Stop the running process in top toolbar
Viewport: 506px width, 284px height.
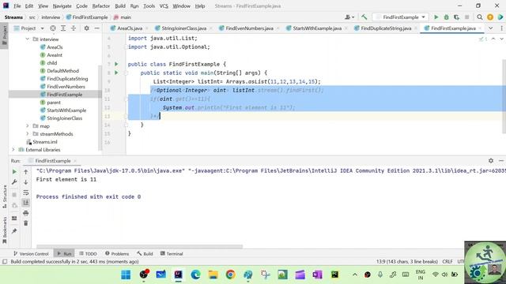(x=466, y=17)
